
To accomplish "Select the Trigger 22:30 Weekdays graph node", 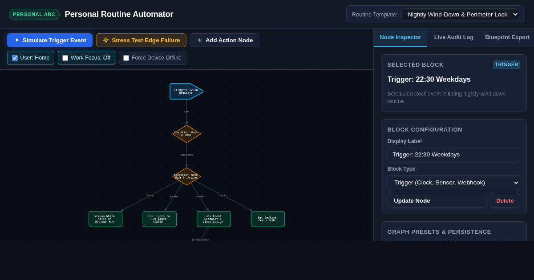I will click(186, 91).
